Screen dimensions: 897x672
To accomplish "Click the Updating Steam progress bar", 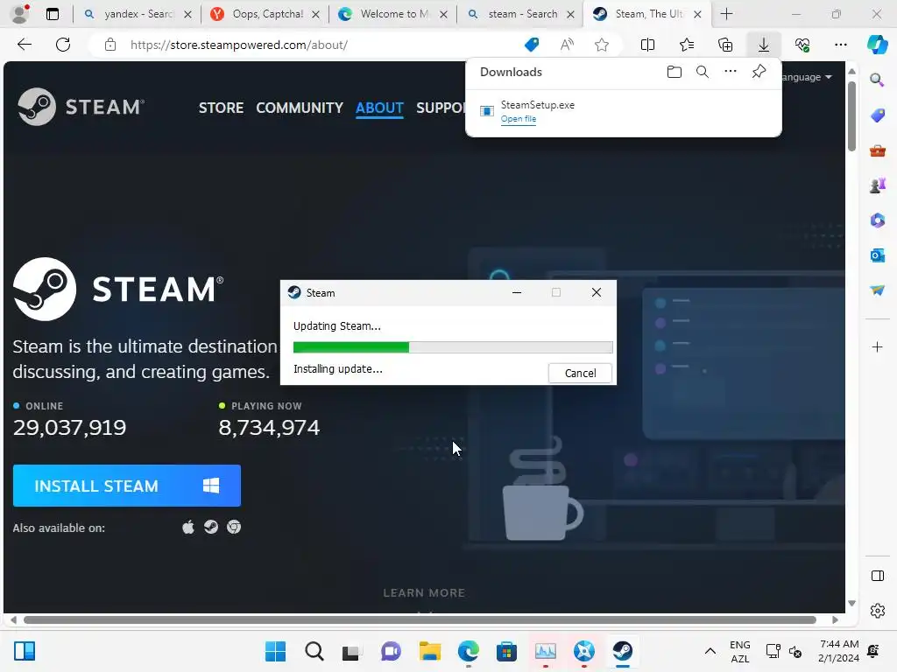I will pyautogui.click(x=453, y=346).
